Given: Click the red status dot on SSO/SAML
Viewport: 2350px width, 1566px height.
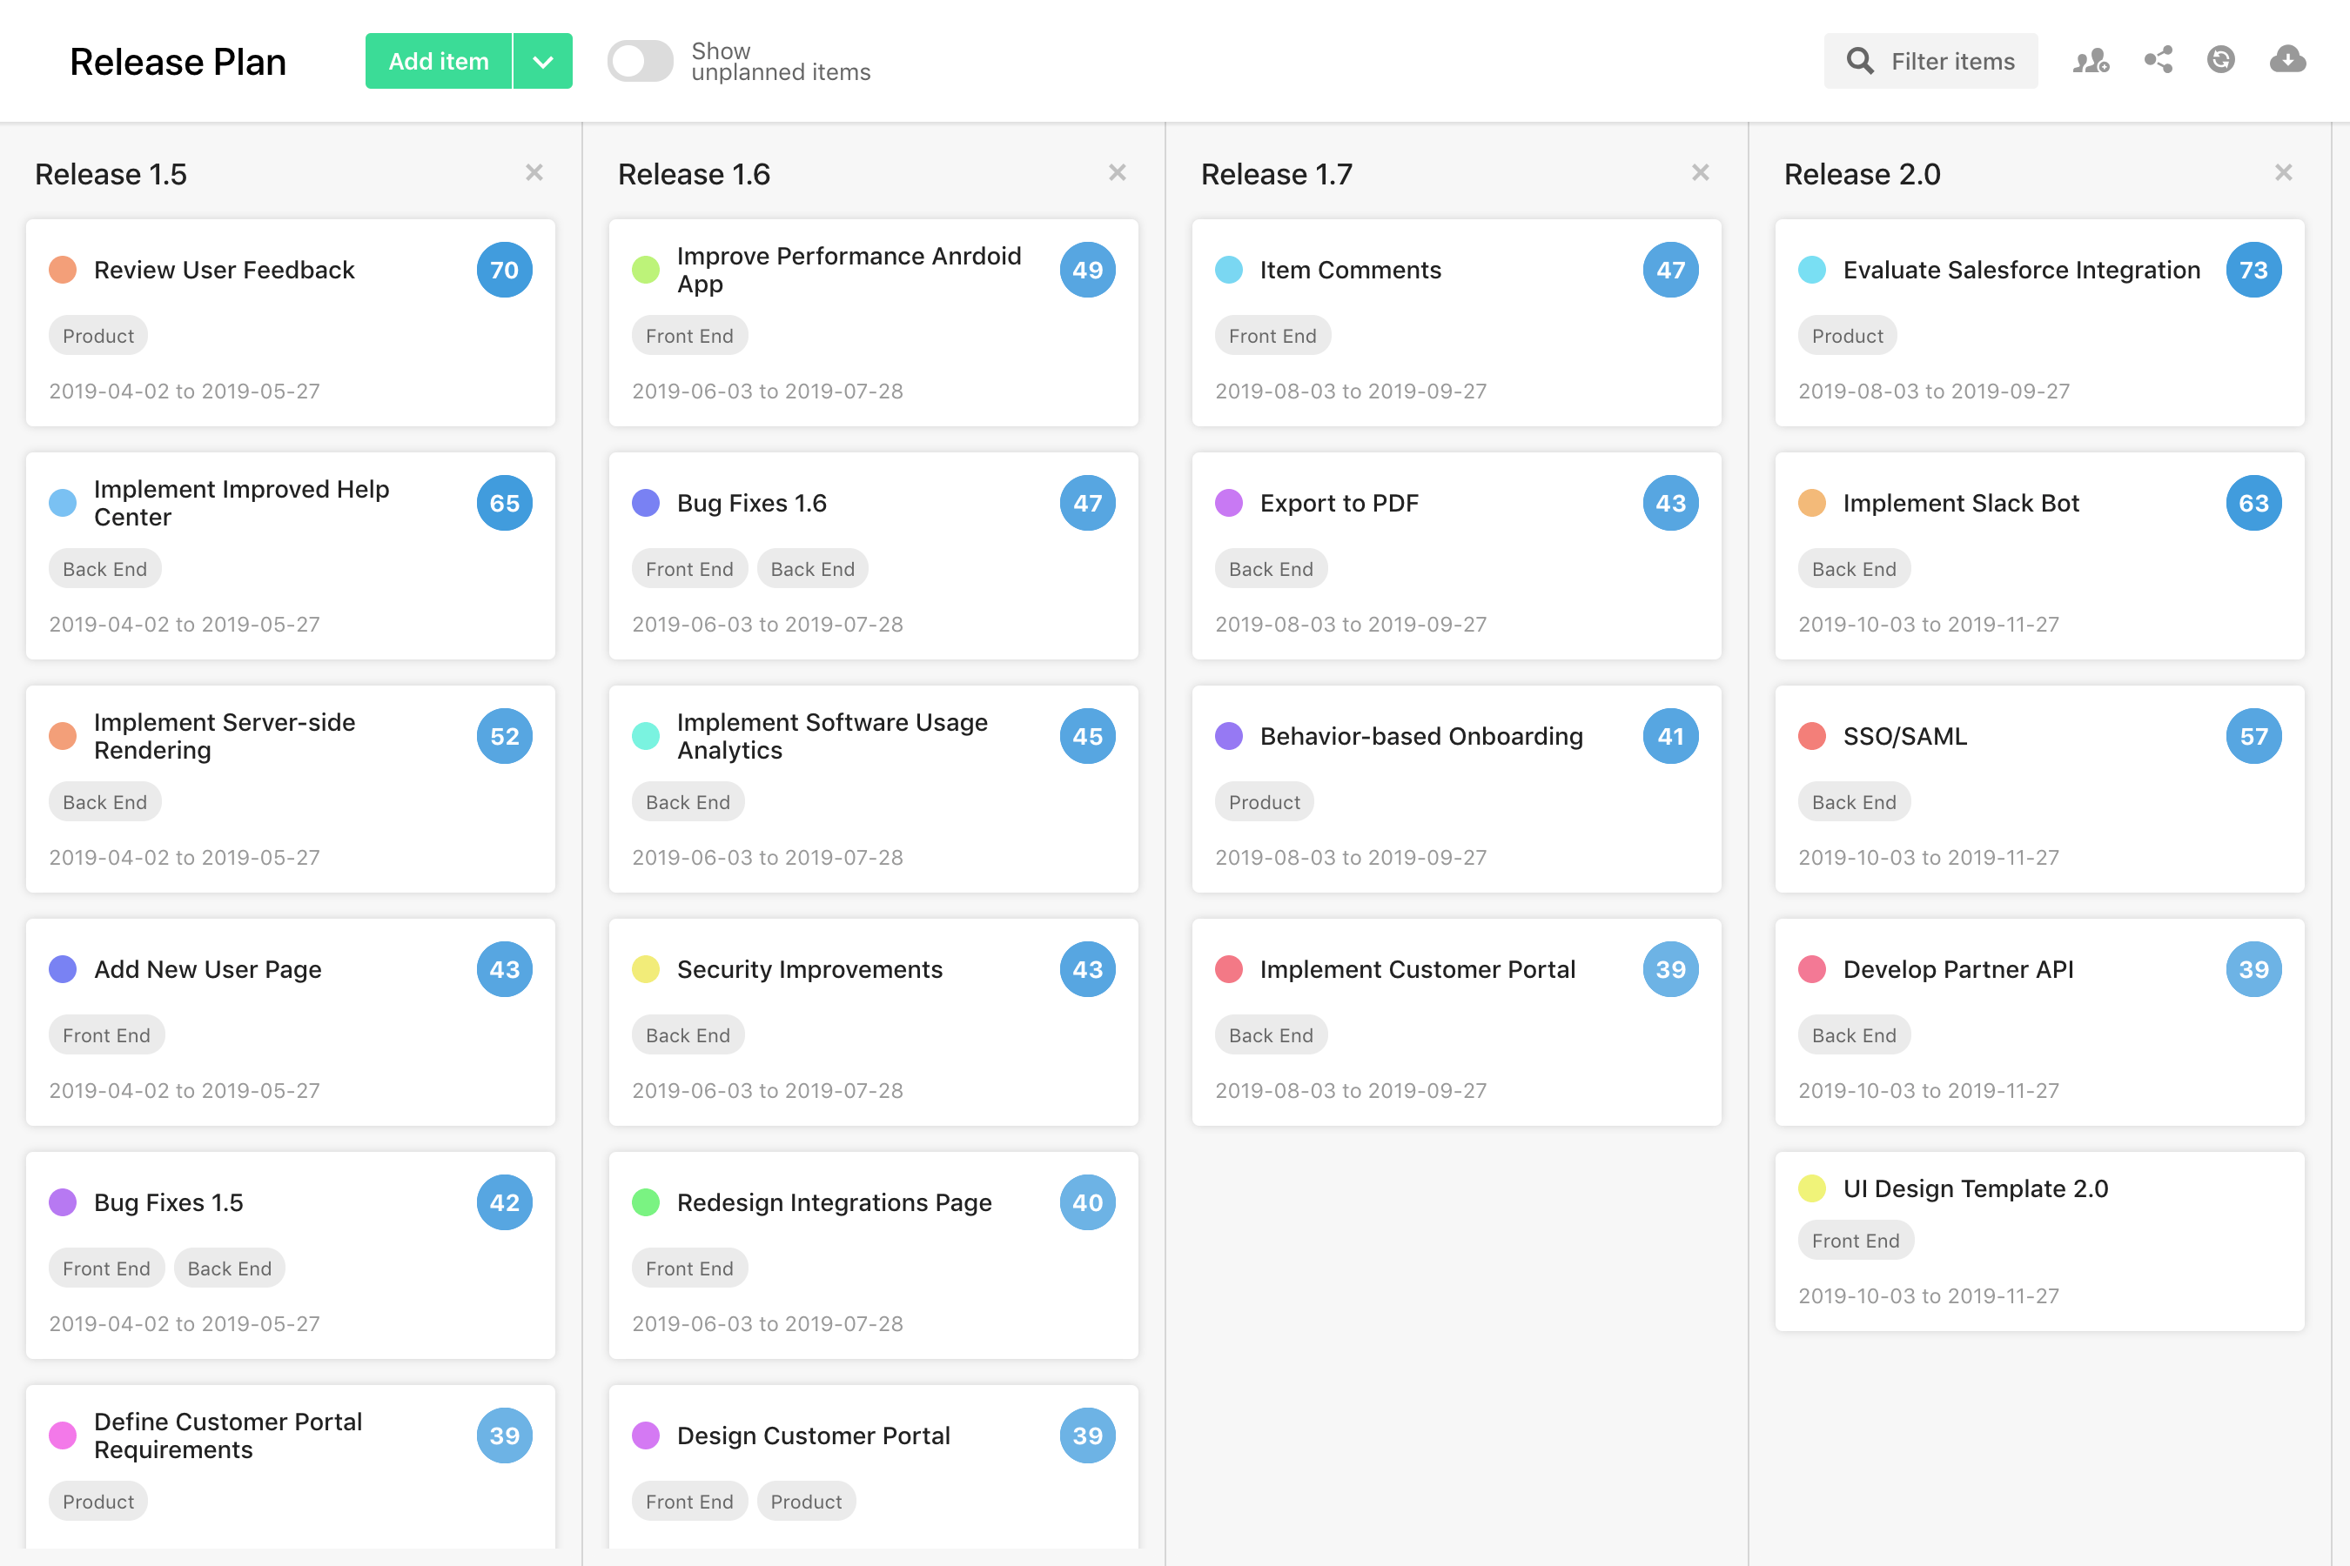Looking at the screenshot, I should click(1812, 736).
